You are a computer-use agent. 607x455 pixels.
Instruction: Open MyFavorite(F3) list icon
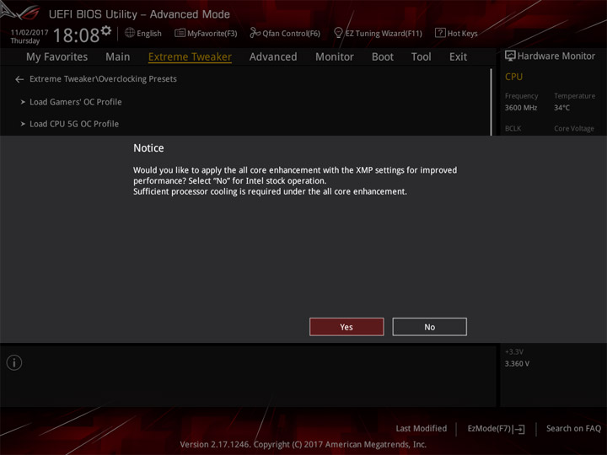pos(180,33)
